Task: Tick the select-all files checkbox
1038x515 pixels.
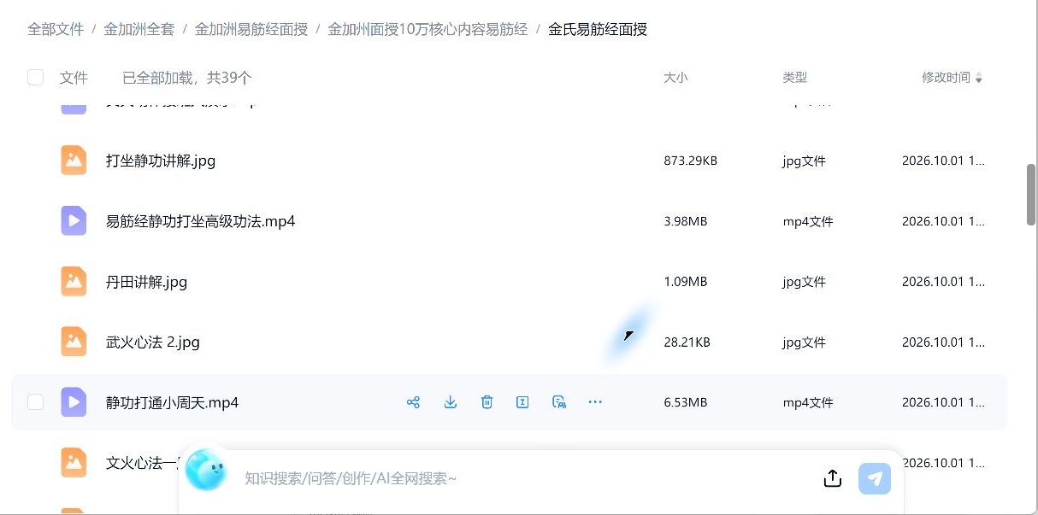Action: click(35, 78)
